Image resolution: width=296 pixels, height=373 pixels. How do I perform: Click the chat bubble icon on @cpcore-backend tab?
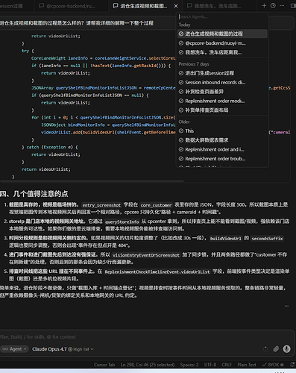42,5
